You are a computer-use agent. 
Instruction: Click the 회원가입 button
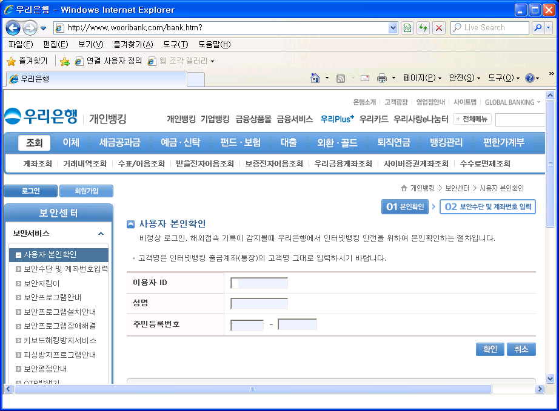86,191
